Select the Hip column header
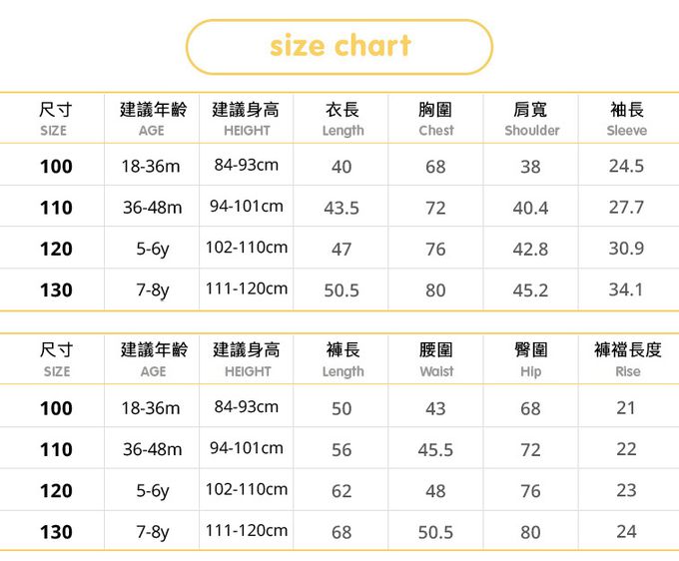Image resolution: width=679 pixels, height=561 pixels. click(531, 359)
